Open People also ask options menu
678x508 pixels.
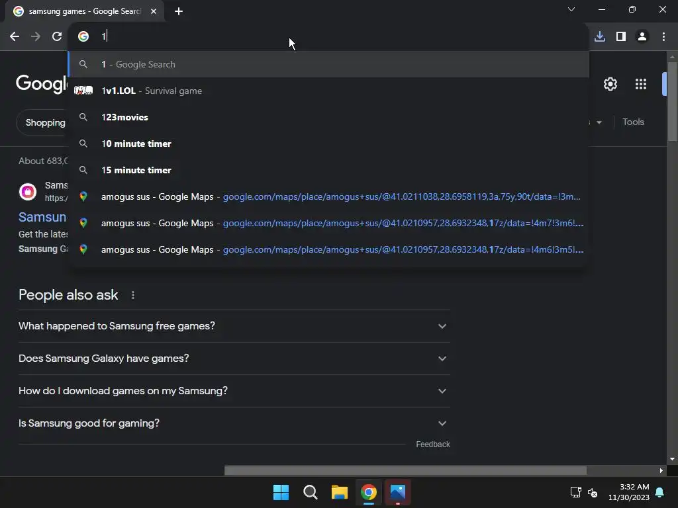[132, 295]
